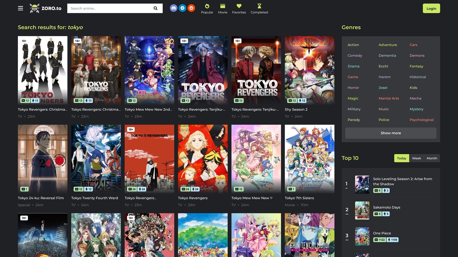This screenshot has width=458, height=257.
Task: Open Sakamoto Days in Top 10
Action: [x=386, y=208]
